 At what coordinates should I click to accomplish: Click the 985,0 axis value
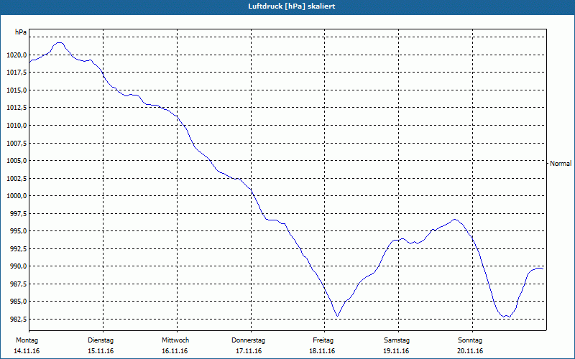pyautogui.click(x=18, y=301)
